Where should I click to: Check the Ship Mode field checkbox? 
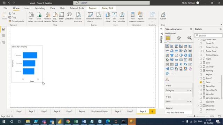201,110
